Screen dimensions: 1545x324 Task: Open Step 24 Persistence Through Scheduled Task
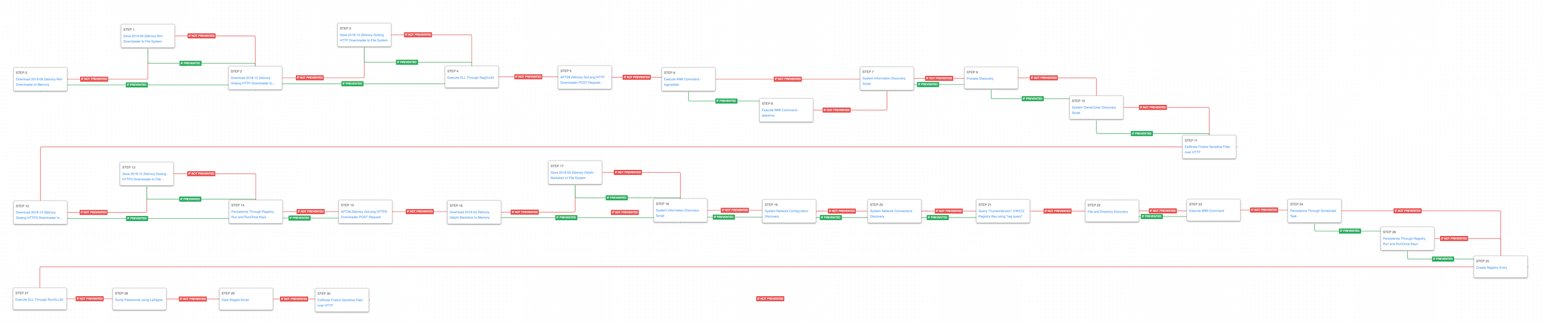1312,211
